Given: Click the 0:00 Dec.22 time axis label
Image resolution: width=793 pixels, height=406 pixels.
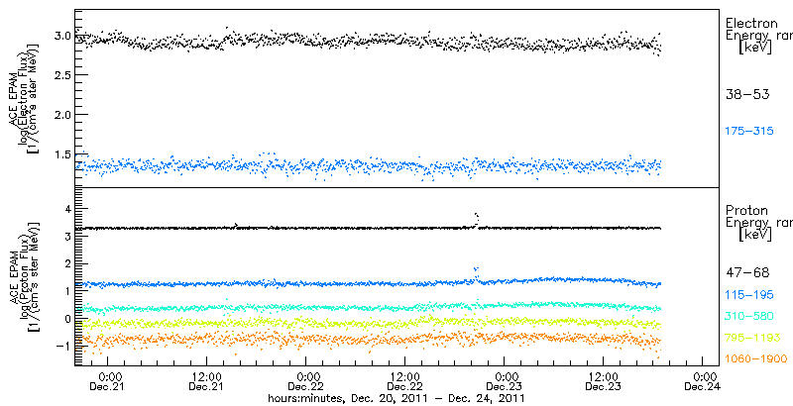Looking at the screenshot, I should [307, 382].
